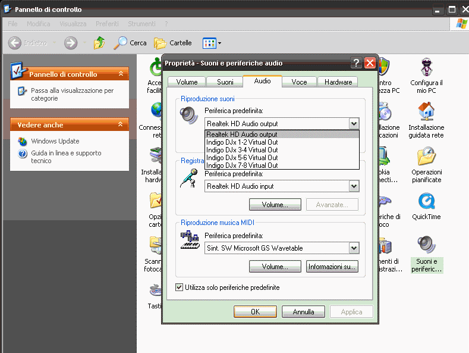Open the MIDI Wavetable device dropdown
469x353 pixels.
(x=354, y=248)
